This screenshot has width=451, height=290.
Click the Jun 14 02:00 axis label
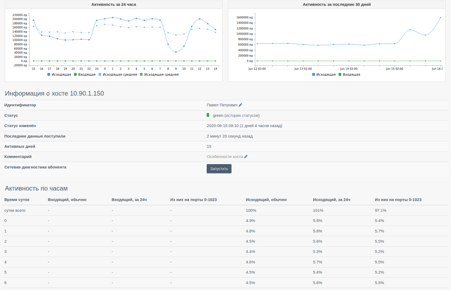pyautogui.click(x=349, y=69)
